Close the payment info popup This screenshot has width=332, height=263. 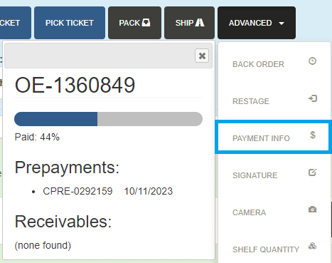202,56
